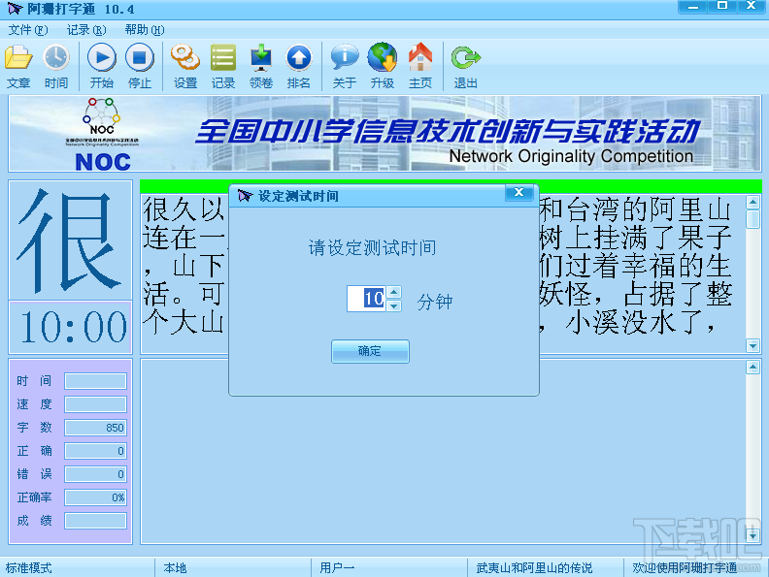Click the 错误 count field
The width and height of the screenshot is (769, 577).
(95, 474)
